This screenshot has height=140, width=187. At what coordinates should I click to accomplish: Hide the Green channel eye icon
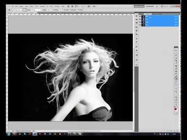click(140, 22)
